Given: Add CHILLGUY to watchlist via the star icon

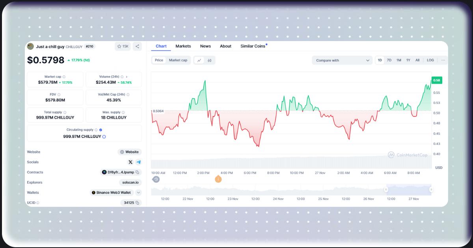Looking at the screenshot, I should pyautogui.click(x=119, y=46).
